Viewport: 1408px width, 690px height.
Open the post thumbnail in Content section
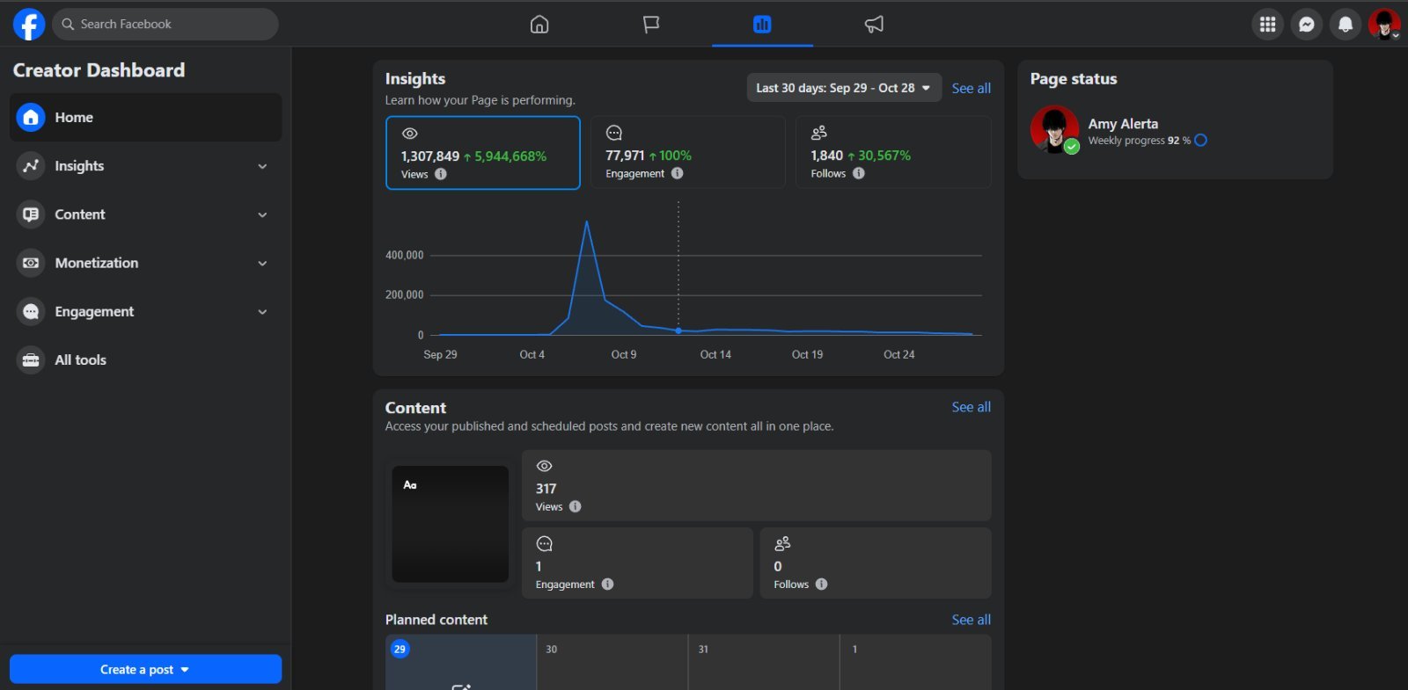click(x=451, y=524)
